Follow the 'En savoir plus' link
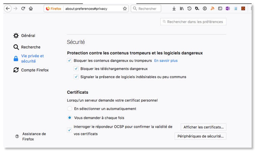This screenshot has width=255, height=151. tap(166, 61)
